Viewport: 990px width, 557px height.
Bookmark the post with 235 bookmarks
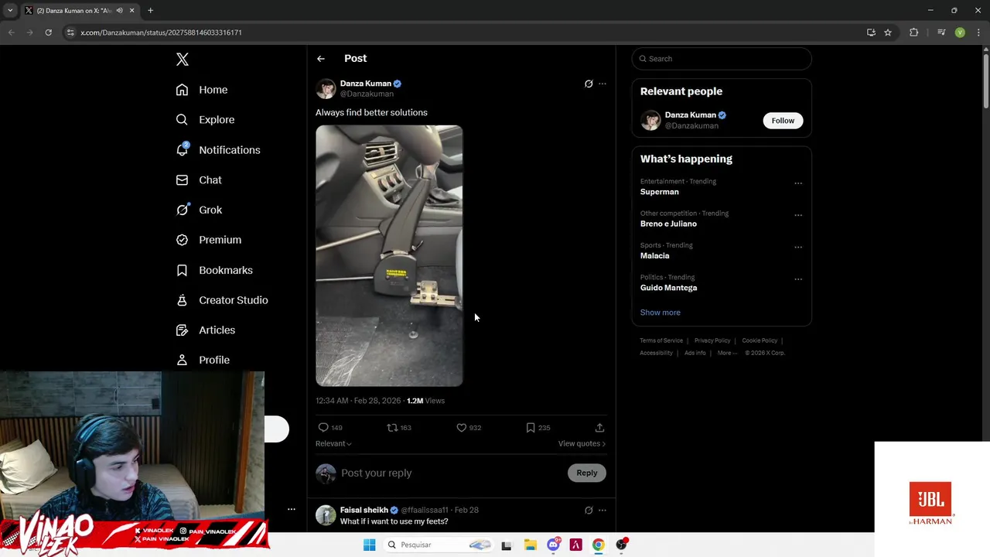[531, 427]
